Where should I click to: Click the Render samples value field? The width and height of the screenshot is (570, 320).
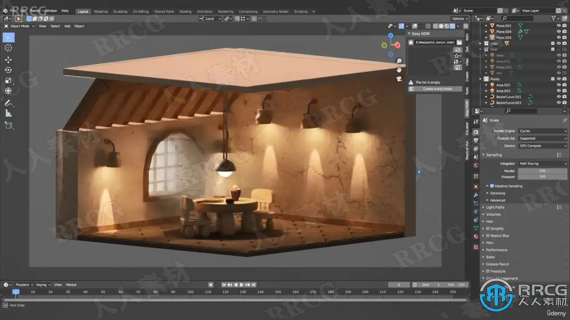point(542,171)
